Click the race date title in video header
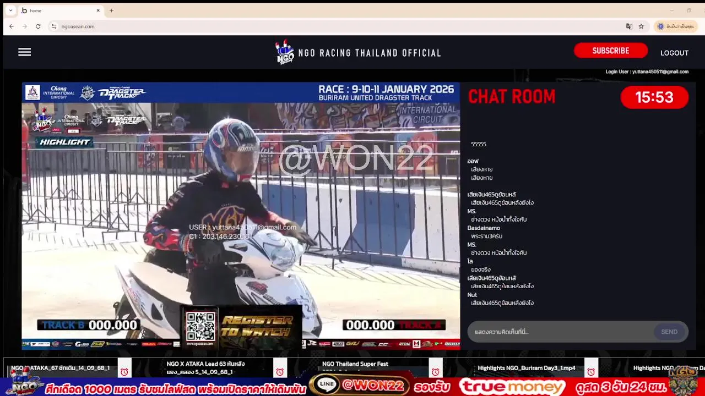The height and width of the screenshot is (396, 705). [x=386, y=89]
